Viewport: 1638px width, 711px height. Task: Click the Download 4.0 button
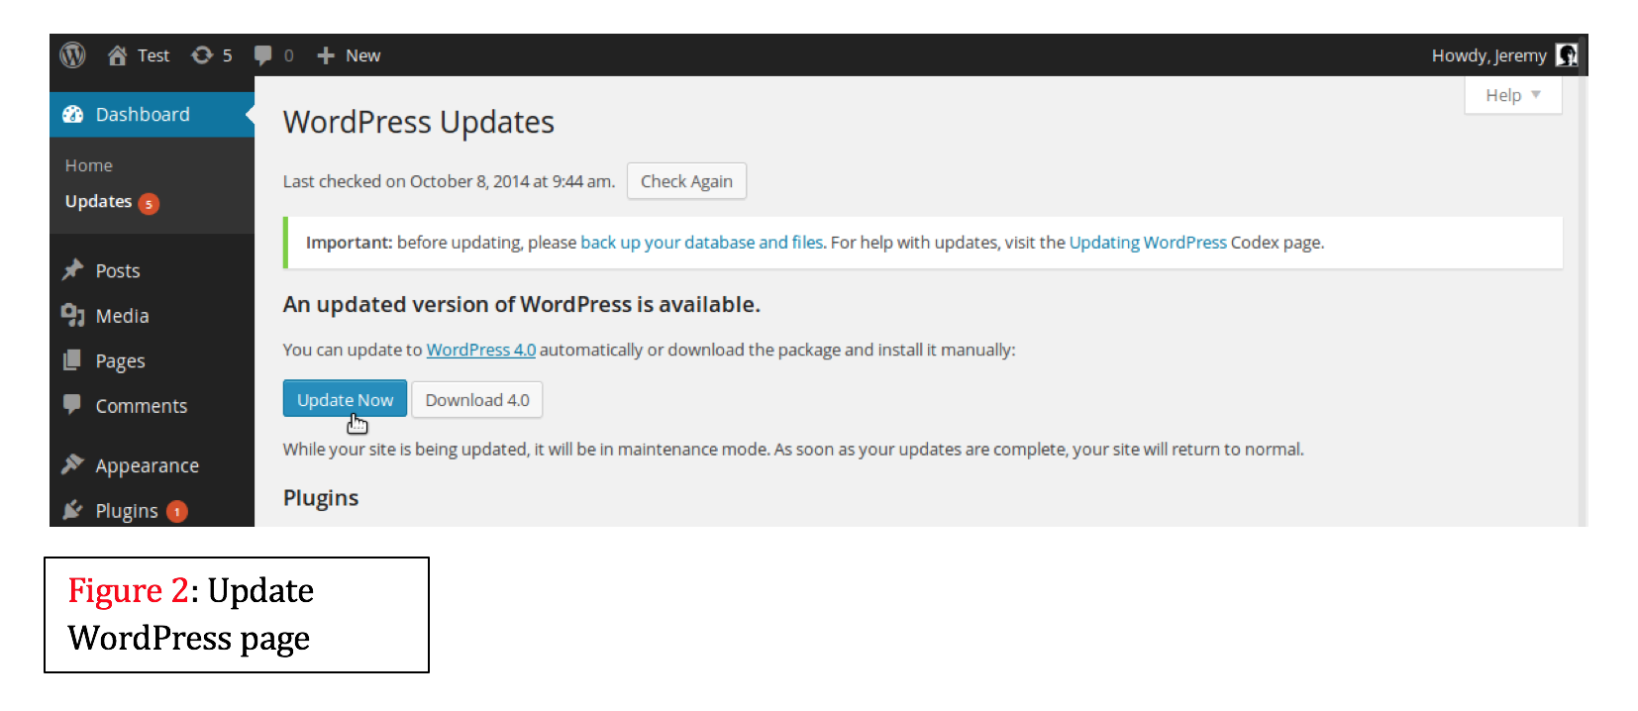(477, 399)
